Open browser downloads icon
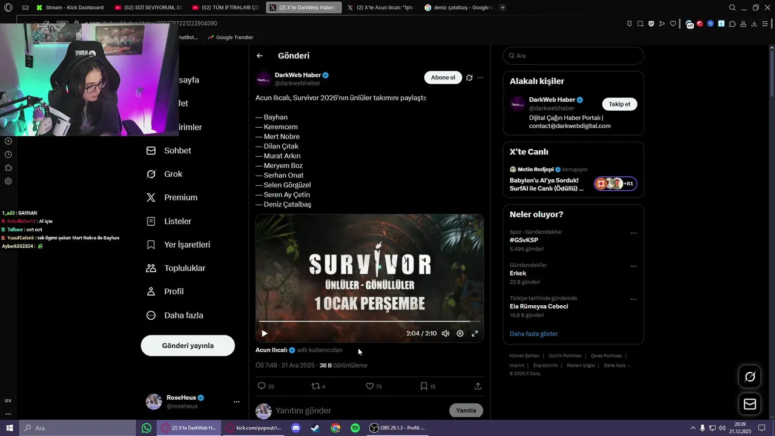Viewport: 775px width, 436px height. coord(754,24)
